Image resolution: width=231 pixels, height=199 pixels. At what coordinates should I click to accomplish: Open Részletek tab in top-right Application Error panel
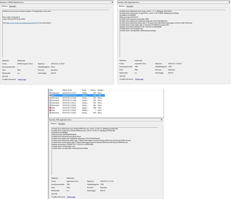pyautogui.click(x=129, y=6)
